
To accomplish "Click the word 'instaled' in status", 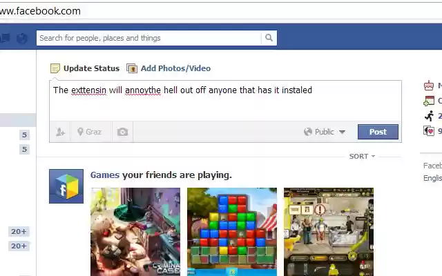I will 297,90.
